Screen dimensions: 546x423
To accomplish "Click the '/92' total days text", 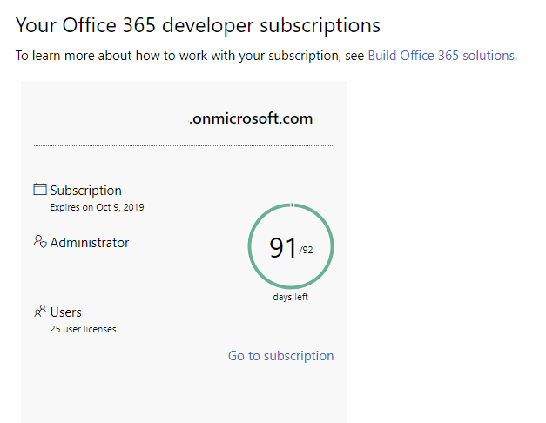I will click(306, 250).
